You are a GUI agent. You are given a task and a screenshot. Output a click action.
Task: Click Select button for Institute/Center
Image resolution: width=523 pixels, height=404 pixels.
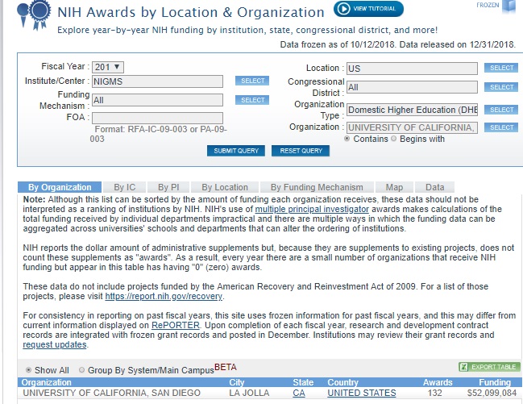tap(252, 81)
